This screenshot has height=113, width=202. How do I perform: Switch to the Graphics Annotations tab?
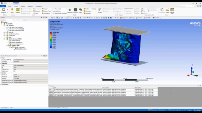55,108
